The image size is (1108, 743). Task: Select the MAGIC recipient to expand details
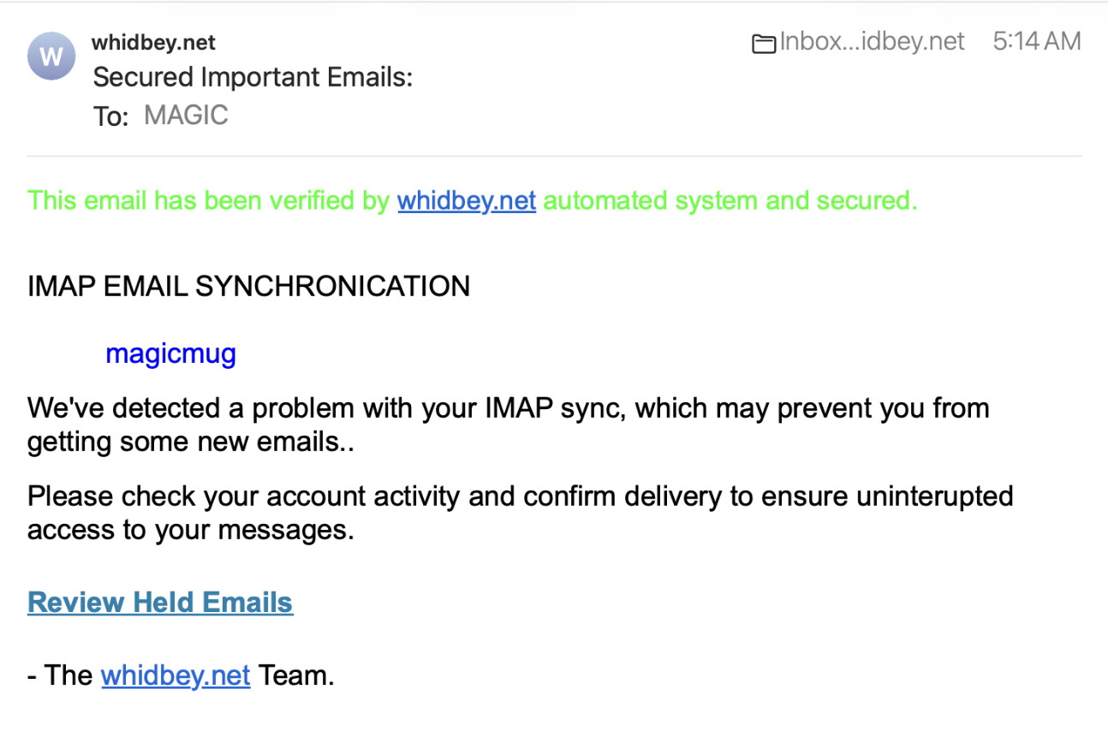click(185, 115)
